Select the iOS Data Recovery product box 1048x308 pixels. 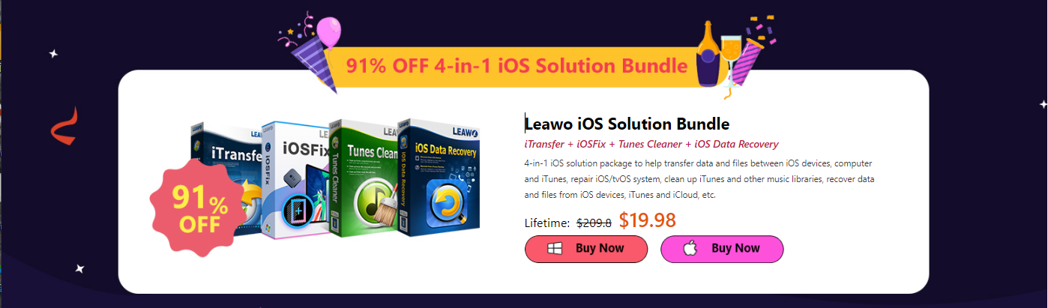(x=438, y=176)
